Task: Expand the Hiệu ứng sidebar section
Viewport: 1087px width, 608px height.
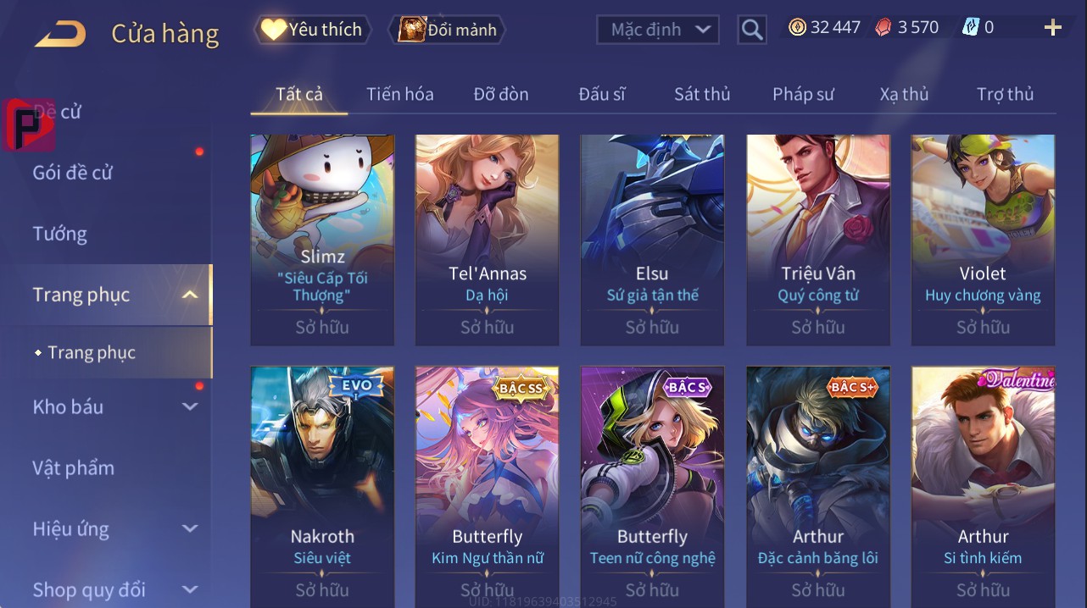Action: point(190,528)
